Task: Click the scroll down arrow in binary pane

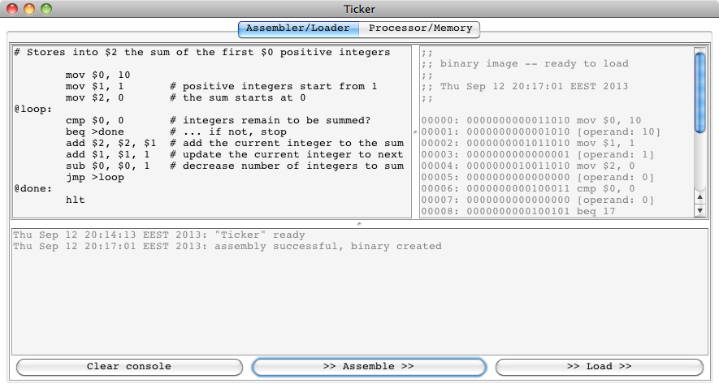Action: 700,211
